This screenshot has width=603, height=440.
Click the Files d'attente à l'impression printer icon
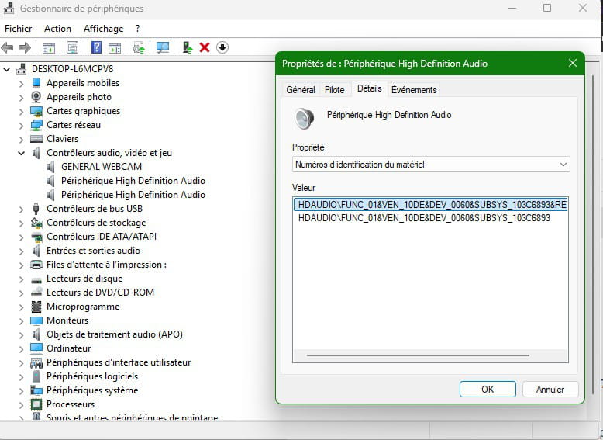pyautogui.click(x=36, y=265)
